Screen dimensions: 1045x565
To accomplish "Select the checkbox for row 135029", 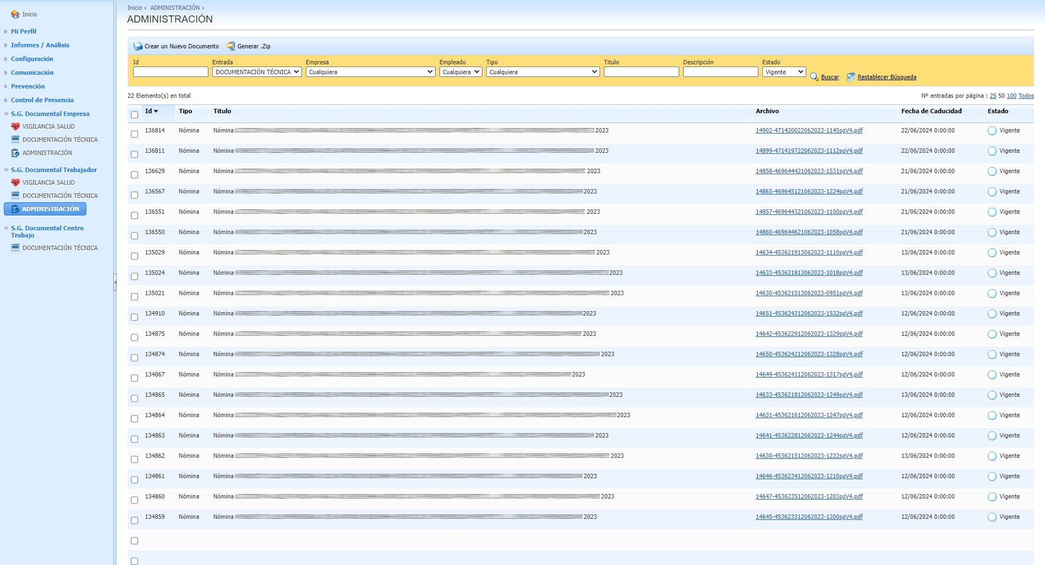I will click(x=134, y=256).
